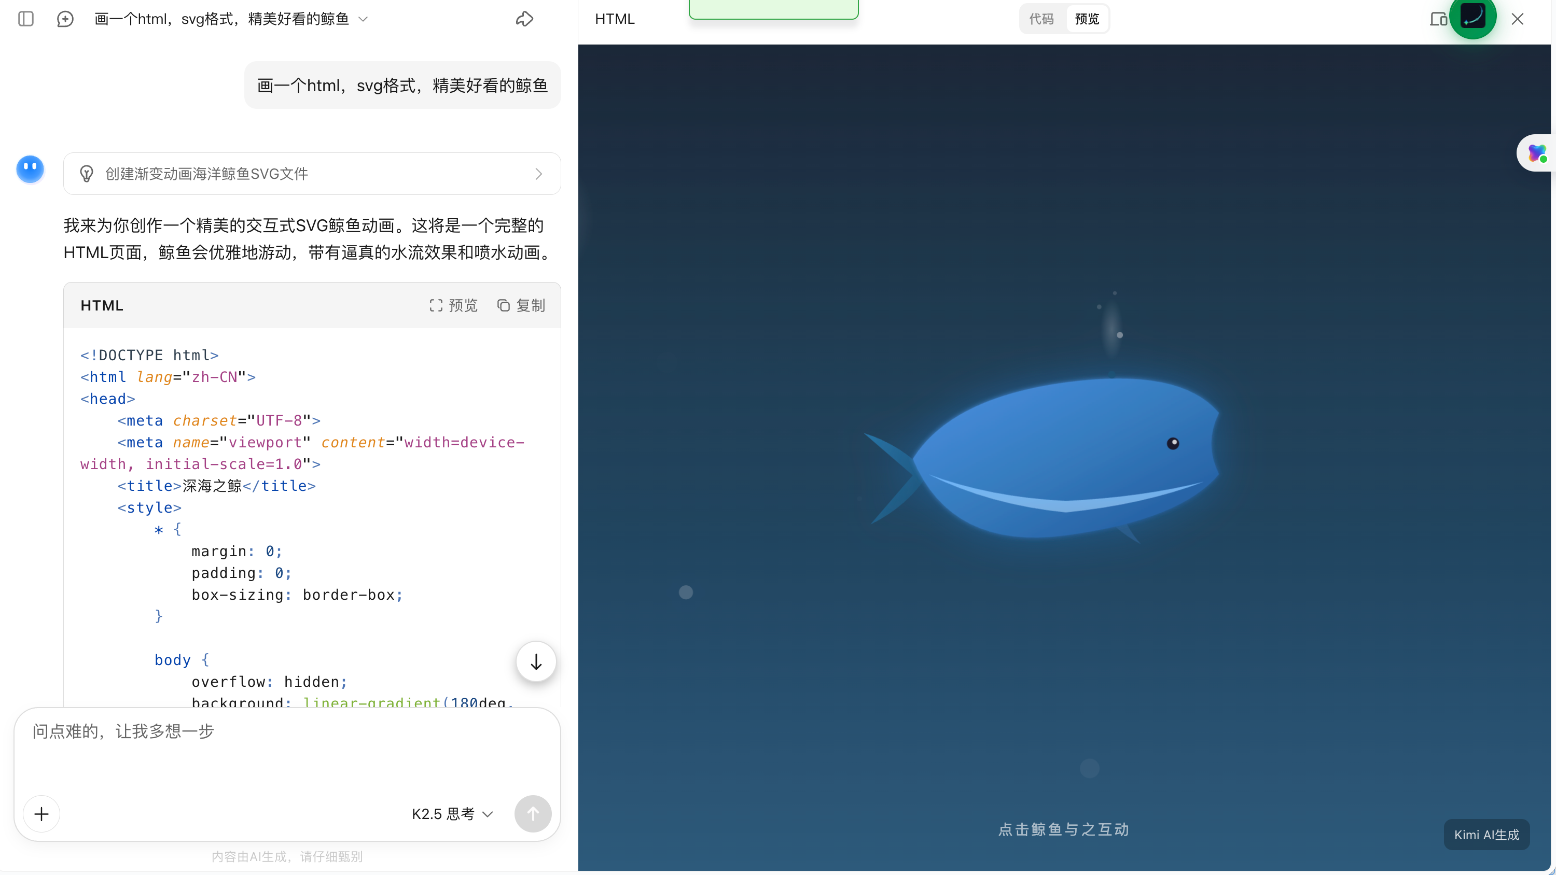Click the scroll-to-bottom arrow button
This screenshot has height=875, width=1556.
coord(536,662)
